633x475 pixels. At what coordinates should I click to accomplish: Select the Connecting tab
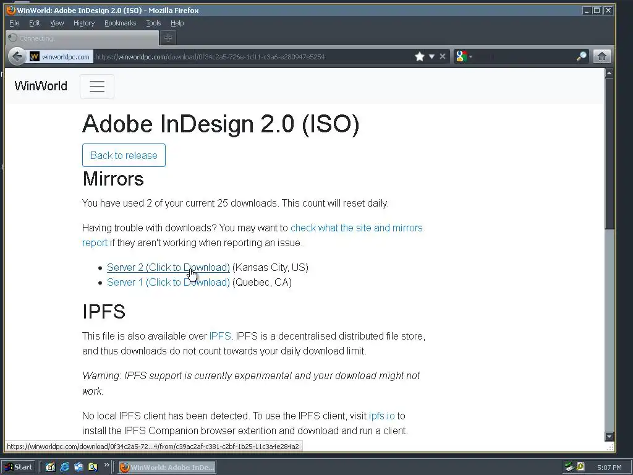82,38
